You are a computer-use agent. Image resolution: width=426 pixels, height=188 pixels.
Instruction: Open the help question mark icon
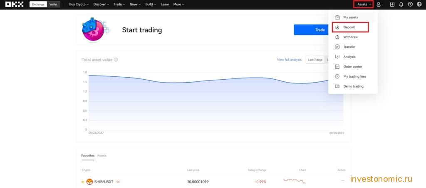point(410,4)
